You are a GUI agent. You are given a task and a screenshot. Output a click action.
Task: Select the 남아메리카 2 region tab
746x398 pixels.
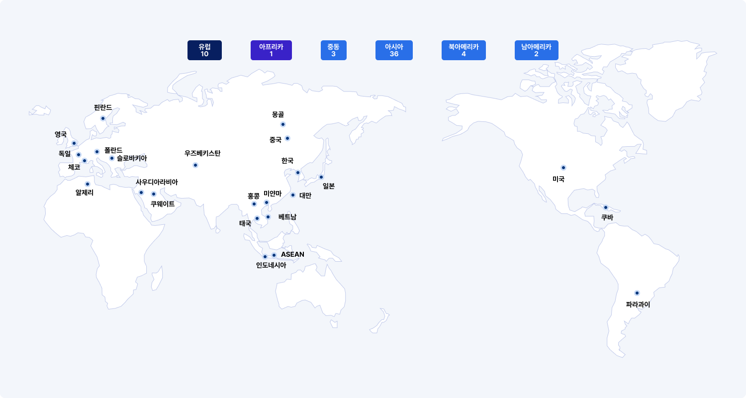536,50
